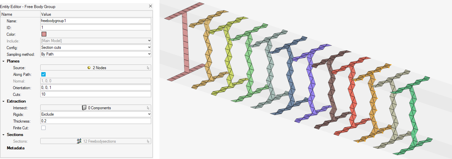Image resolution: width=452 pixels, height=159 pixels.
Task: Click the selector arrow in Sections field
Action: pos(148,141)
